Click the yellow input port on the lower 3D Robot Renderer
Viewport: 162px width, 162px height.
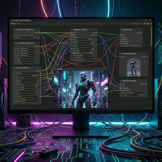pyautogui.click(x=120, y=88)
